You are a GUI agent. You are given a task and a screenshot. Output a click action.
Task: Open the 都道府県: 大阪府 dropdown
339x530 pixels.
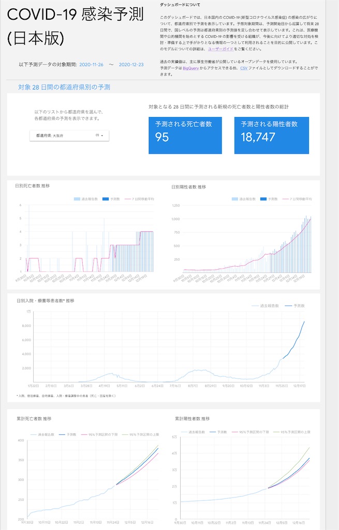[x=69, y=135]
